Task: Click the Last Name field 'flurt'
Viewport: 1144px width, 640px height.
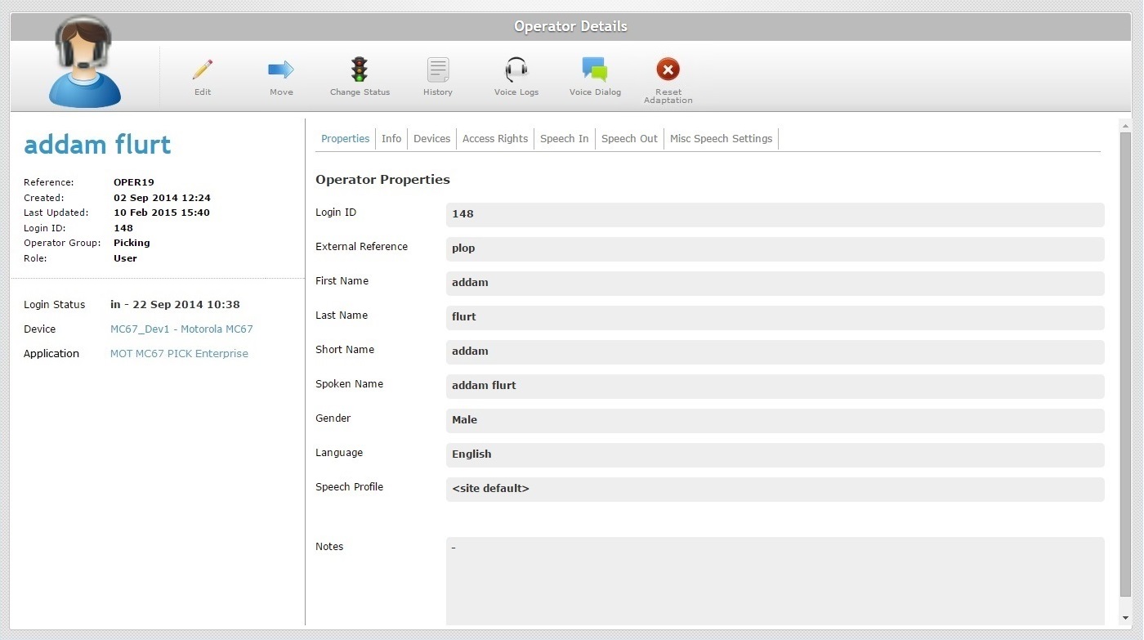Action: click(x=775, y=317)
